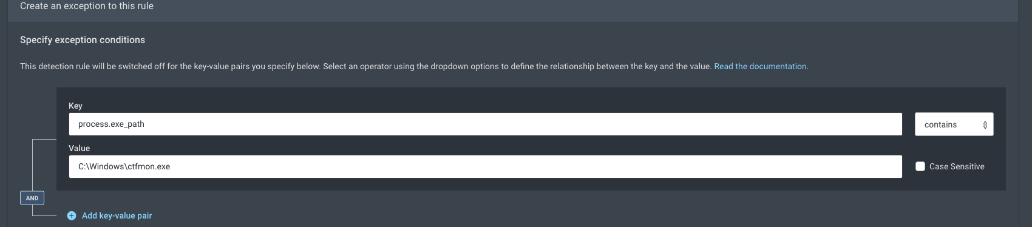Image resolution: width=1032 pixels, height=227 pixels.
Task: Click the Case Sensitive label text
Action: pyautogui.click(x=957, y=166)
